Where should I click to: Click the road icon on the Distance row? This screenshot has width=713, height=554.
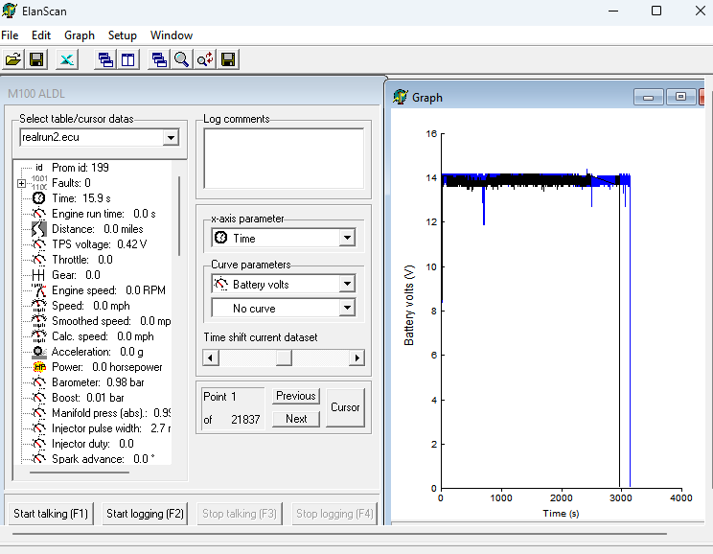click(x=39, y=229)
